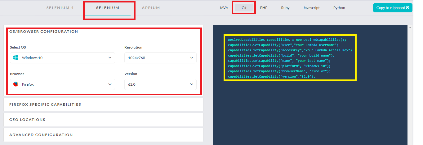Click the chevron arrow of Resolution dropdown

[x=191, y=58]
